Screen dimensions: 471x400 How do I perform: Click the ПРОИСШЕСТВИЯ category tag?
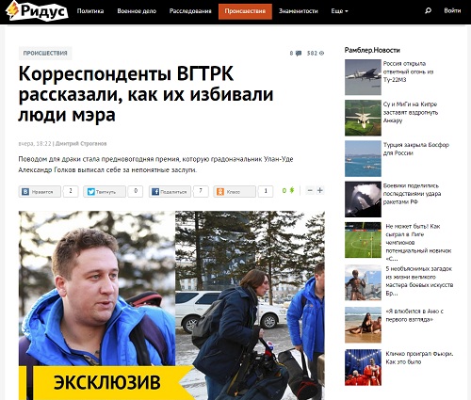click(45, 54)
